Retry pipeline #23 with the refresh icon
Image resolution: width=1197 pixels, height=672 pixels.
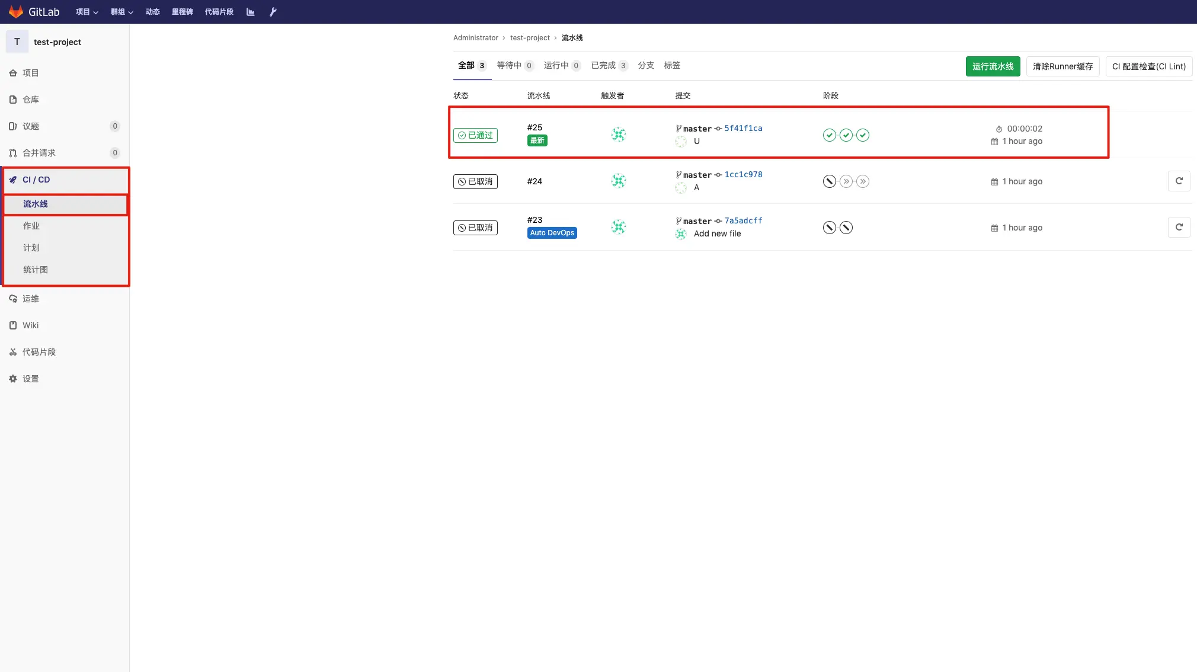[x=1179, y=228]
